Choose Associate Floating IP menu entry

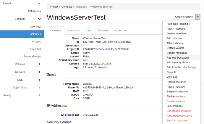coord(179,24)
